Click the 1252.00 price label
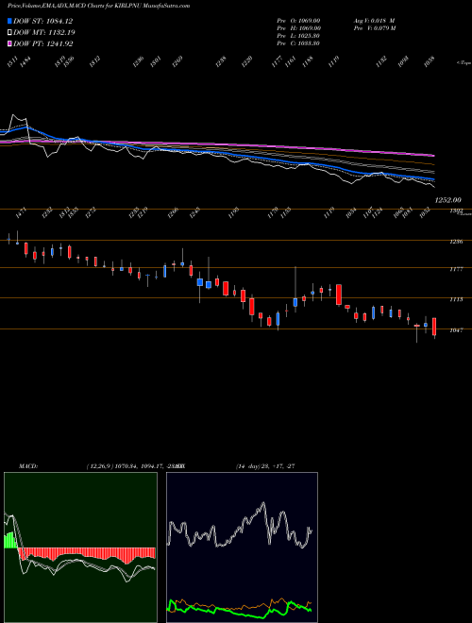 (447, 201)
